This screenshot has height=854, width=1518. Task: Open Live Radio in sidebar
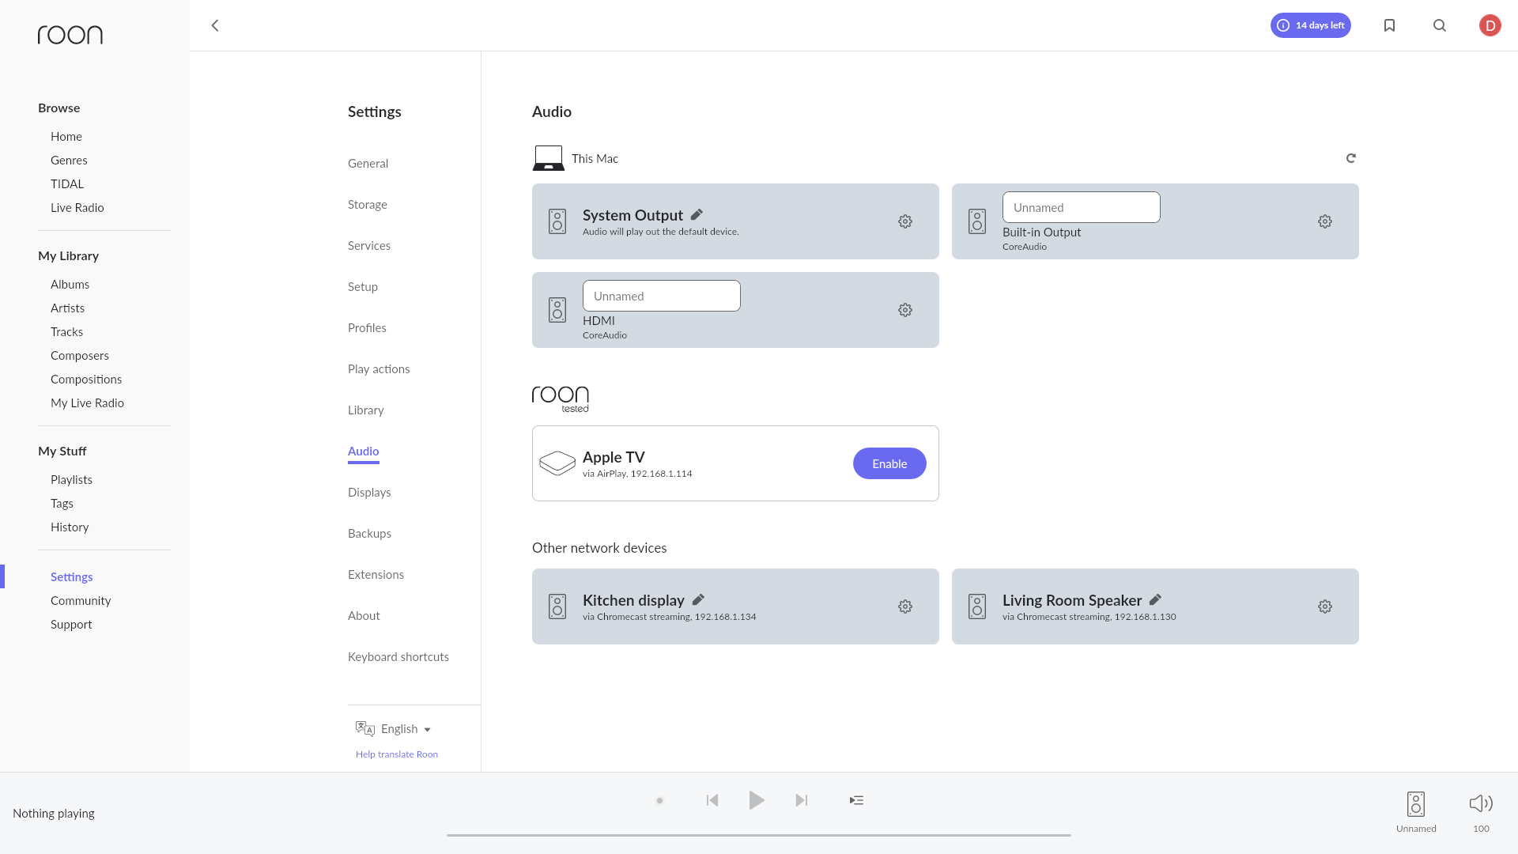(77, 208)
